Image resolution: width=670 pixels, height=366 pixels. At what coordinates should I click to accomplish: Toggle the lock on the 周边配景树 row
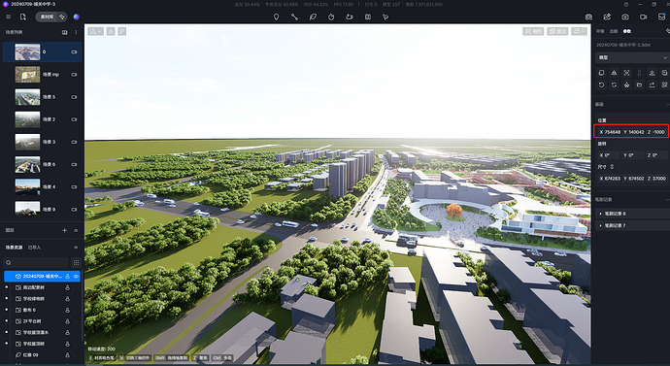pos(68,287)
